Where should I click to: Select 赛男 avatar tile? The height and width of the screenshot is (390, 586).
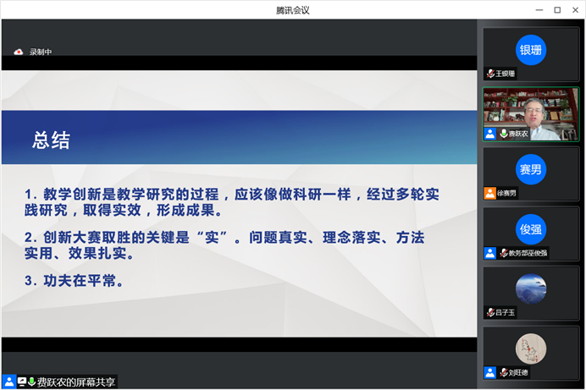[531, 168]
